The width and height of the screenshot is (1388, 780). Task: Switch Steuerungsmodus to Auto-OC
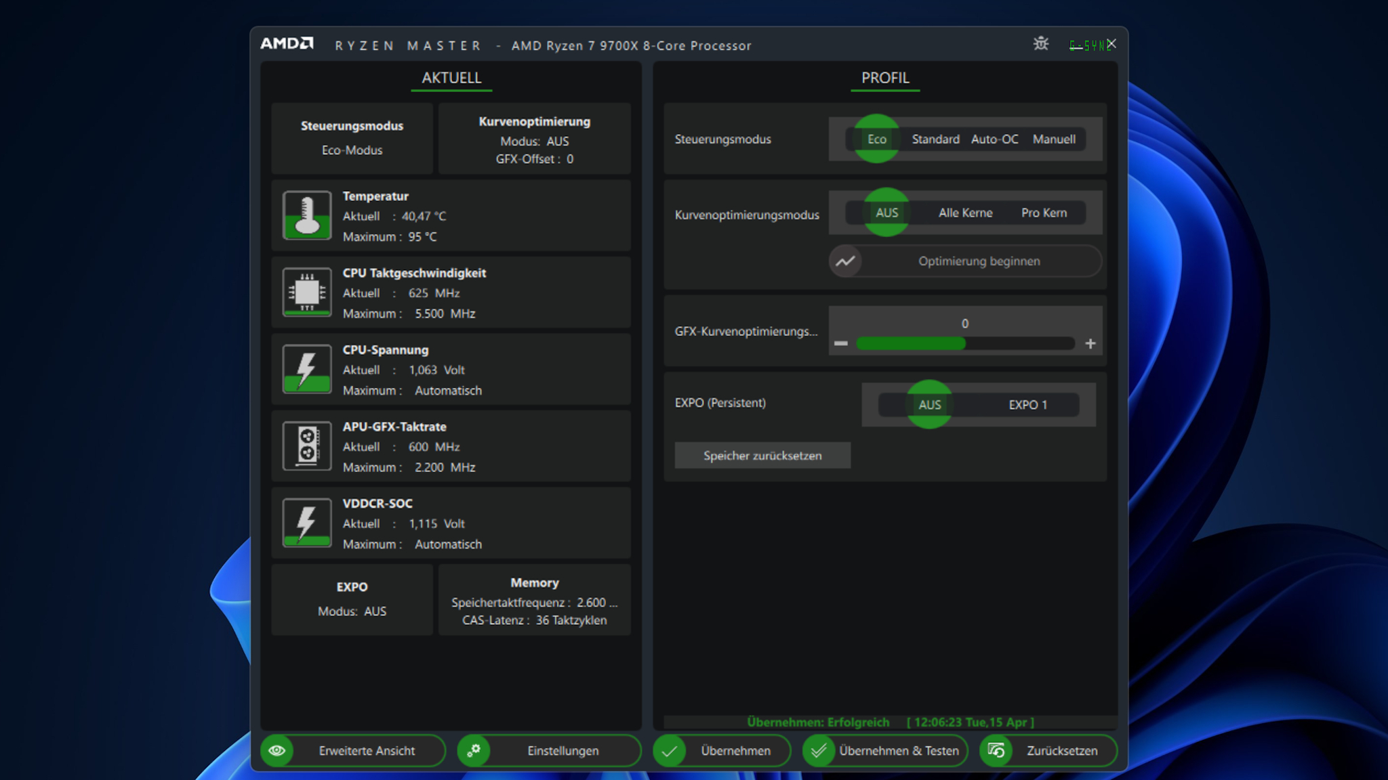[994, 139]
